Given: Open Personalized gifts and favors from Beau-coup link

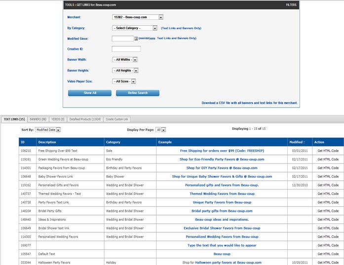Looking at the screenshot, I should (x=222, y=185).
